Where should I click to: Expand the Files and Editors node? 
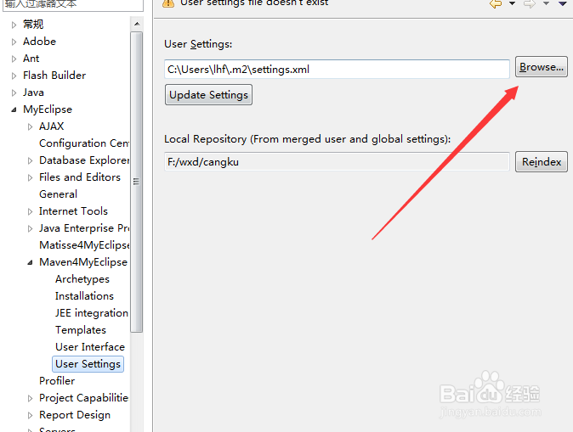30,177
